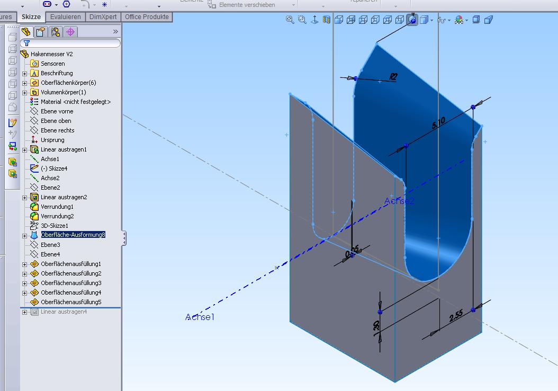558x391 pixels.
Task: Click the Oberfläche-Ausformung8 loft icon
Action: tap(34, 235)
